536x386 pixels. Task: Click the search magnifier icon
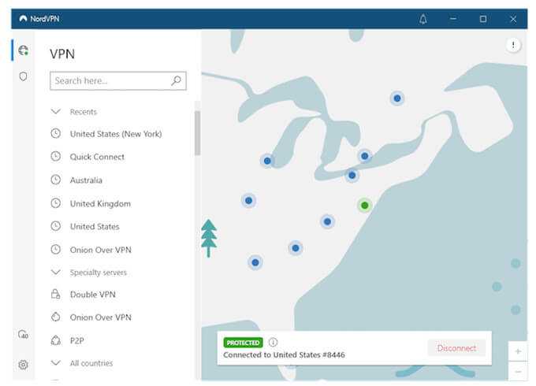click(x=176, y=80)
